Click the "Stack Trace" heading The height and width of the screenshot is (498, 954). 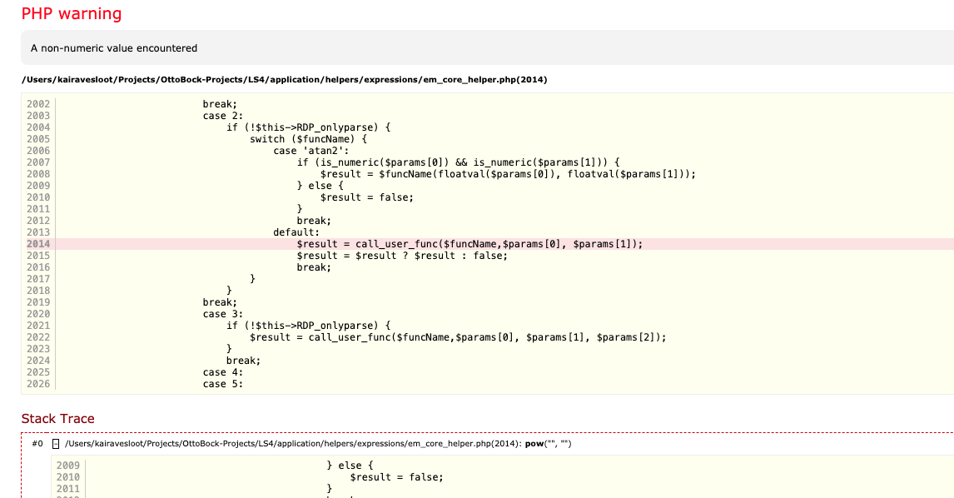(x=58, y=419)
